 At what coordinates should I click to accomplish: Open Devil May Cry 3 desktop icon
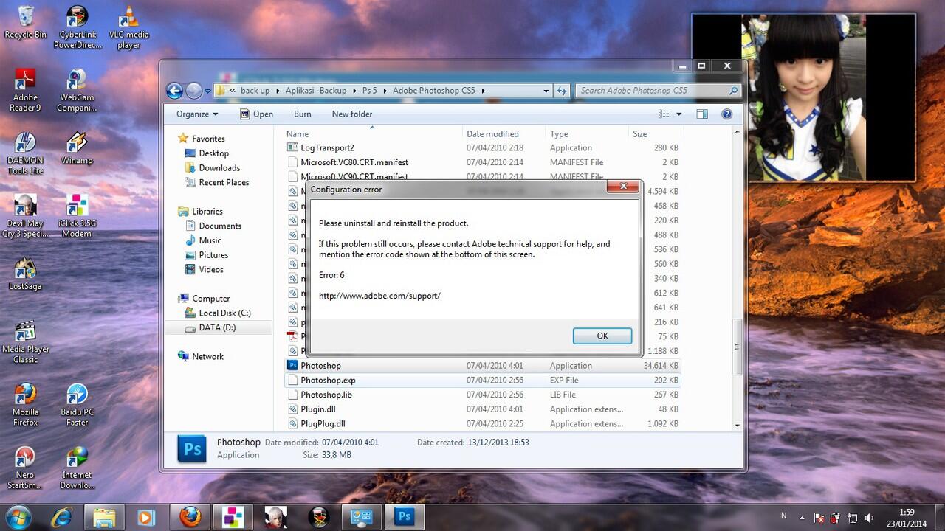tap(25, 216)
